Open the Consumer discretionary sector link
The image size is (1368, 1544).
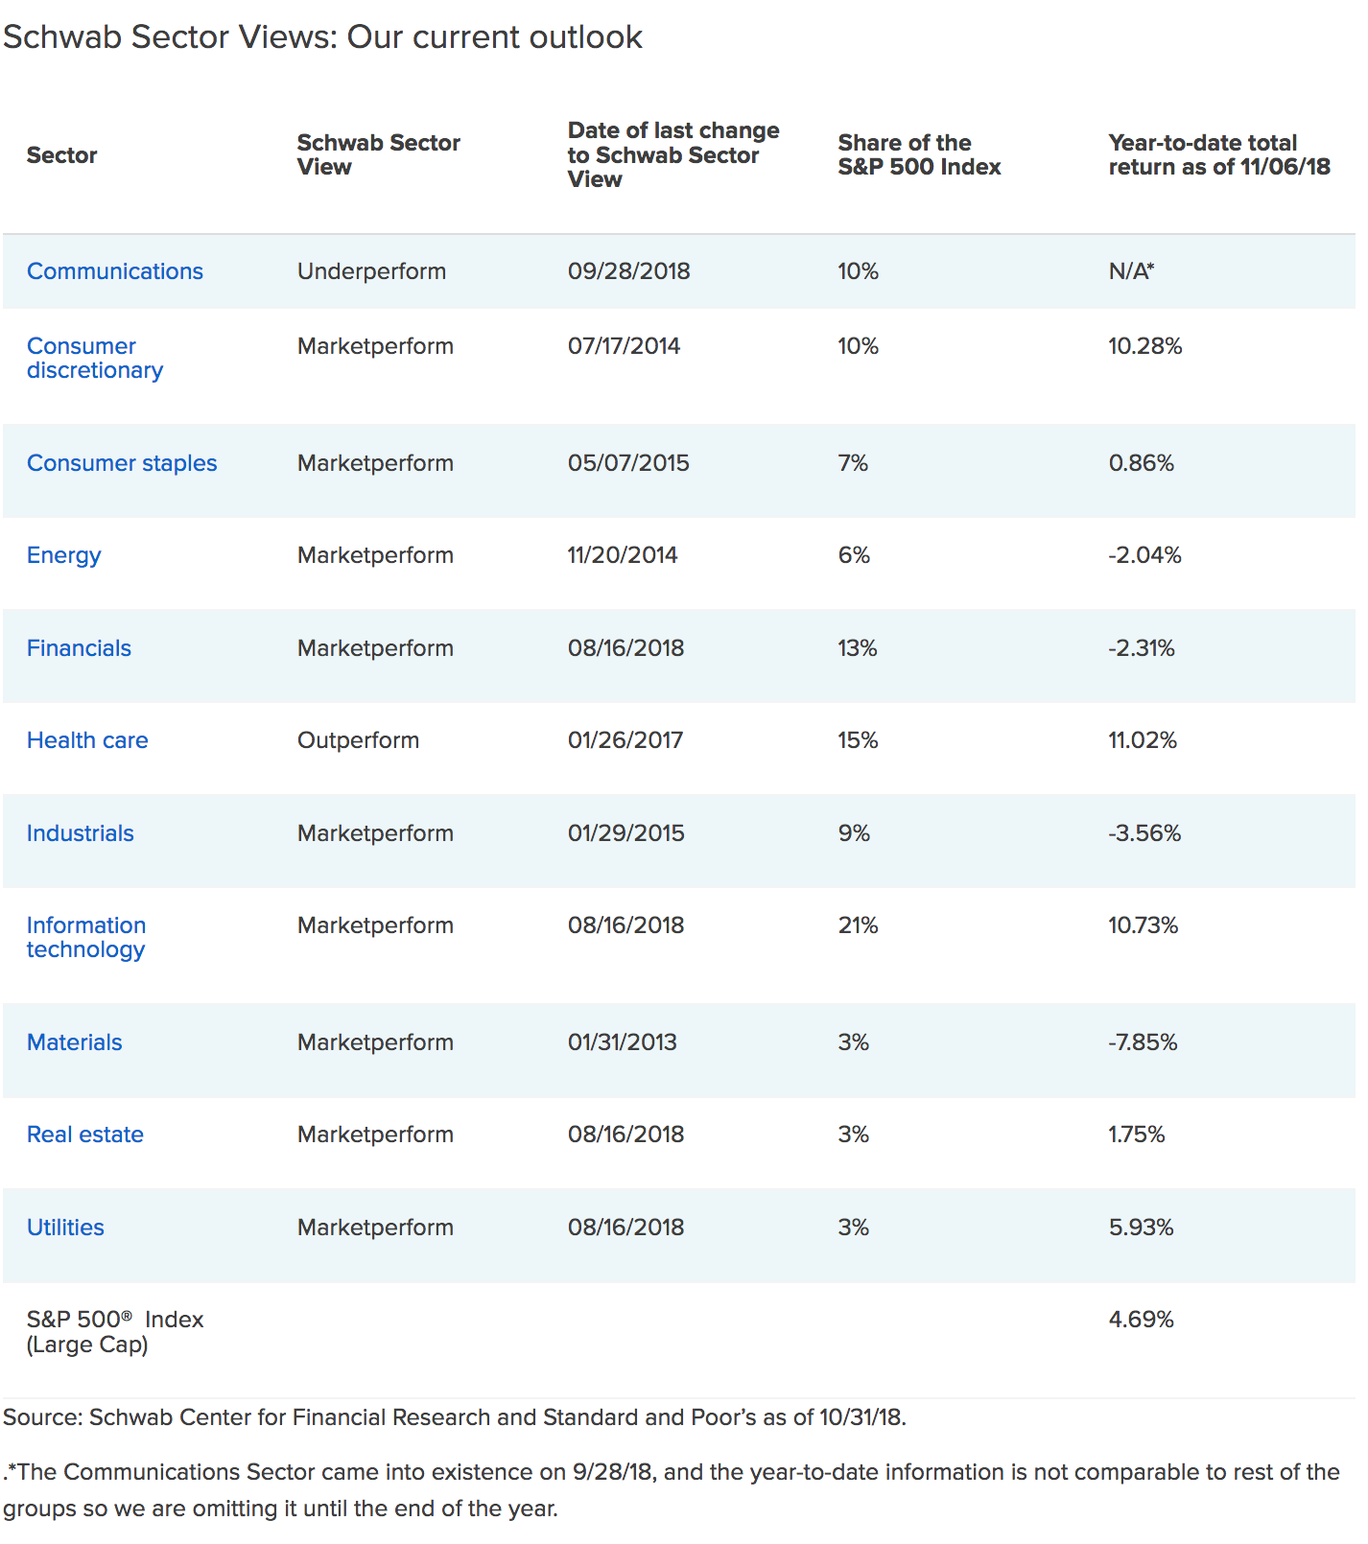tap(94, 358)
